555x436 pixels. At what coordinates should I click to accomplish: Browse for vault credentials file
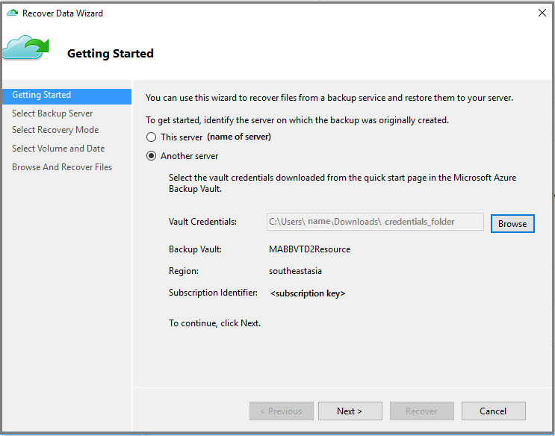coord(512,224)
